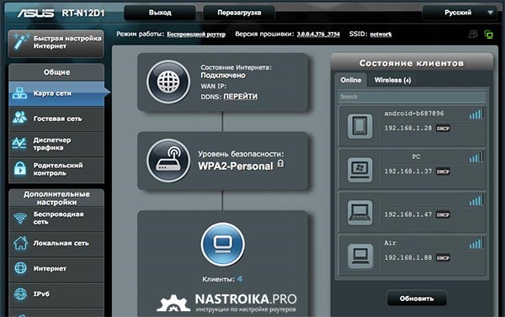This screenshot has width=505, height=317.
Task: Click the guest users icon in top status bar
Action: pos(473,34)
